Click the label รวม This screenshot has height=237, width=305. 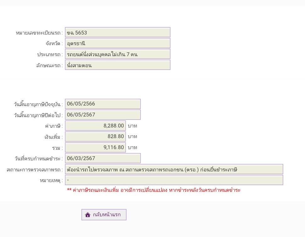pos(57,148)
